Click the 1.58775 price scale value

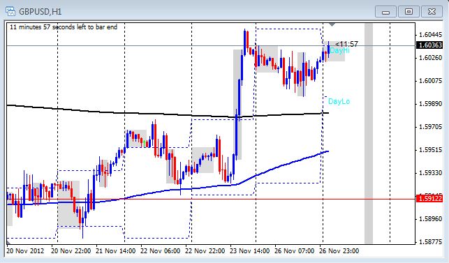click(x=430, y=241)
